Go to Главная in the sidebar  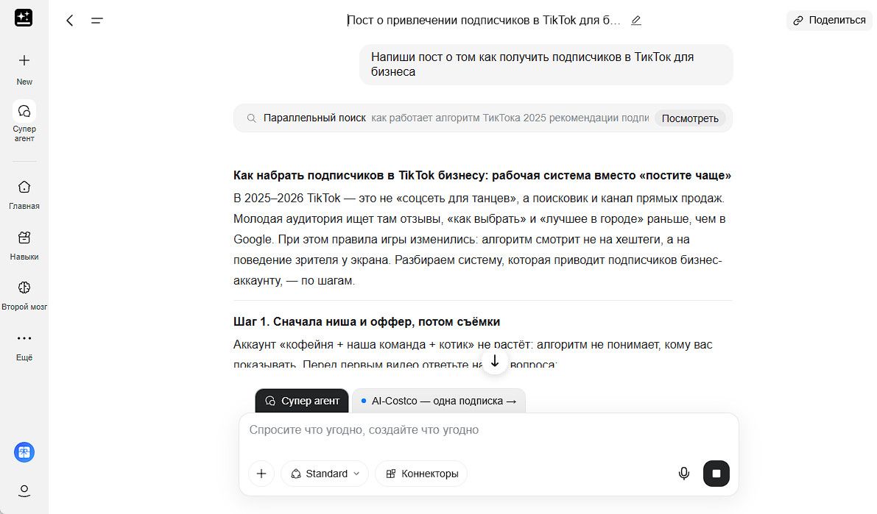[x=24, y=194]
